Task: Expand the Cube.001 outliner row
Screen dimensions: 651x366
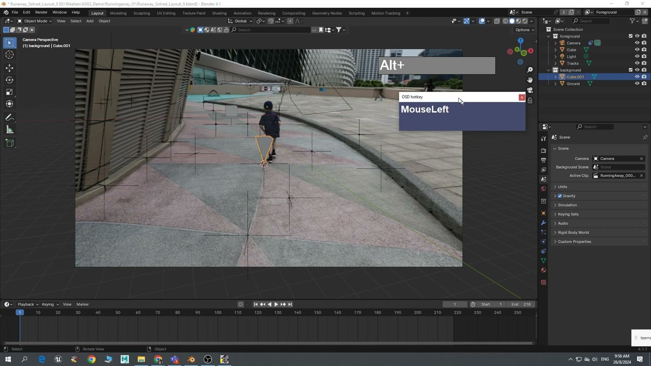Action: [x=555, y=77]
